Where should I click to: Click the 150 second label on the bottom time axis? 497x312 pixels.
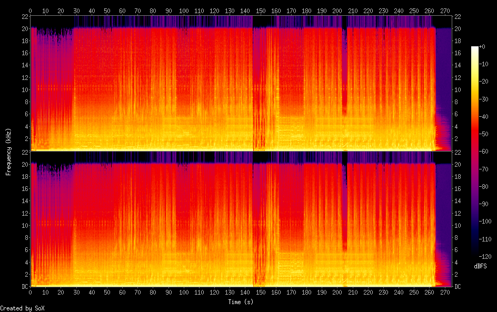coord(261,292)
